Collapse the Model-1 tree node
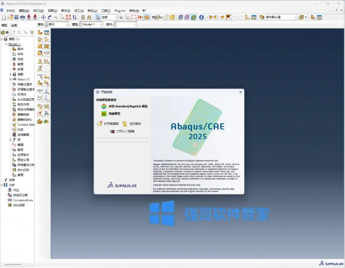The image size is (345, 268). pos(6,44)
